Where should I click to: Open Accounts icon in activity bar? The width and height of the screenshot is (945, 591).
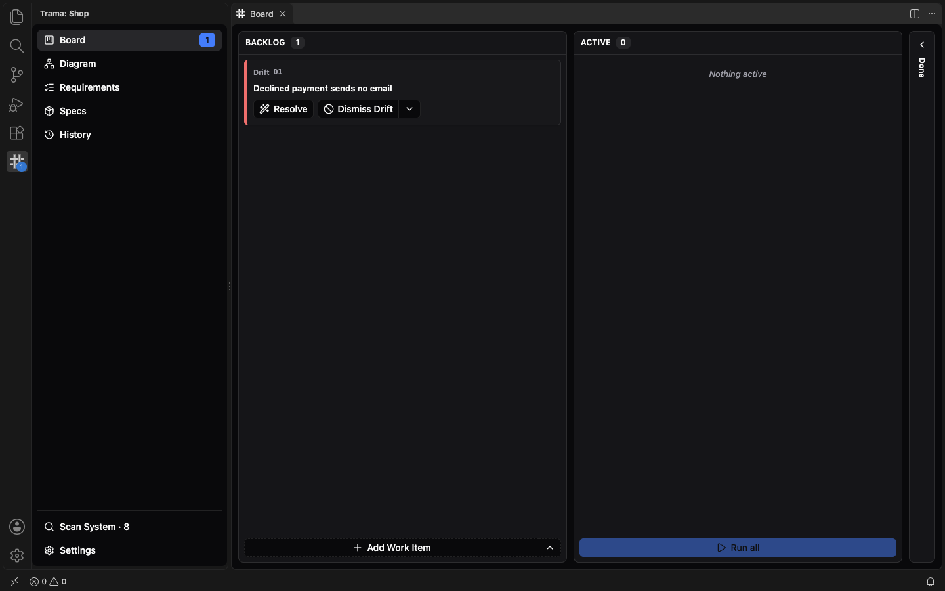[17, 527]
